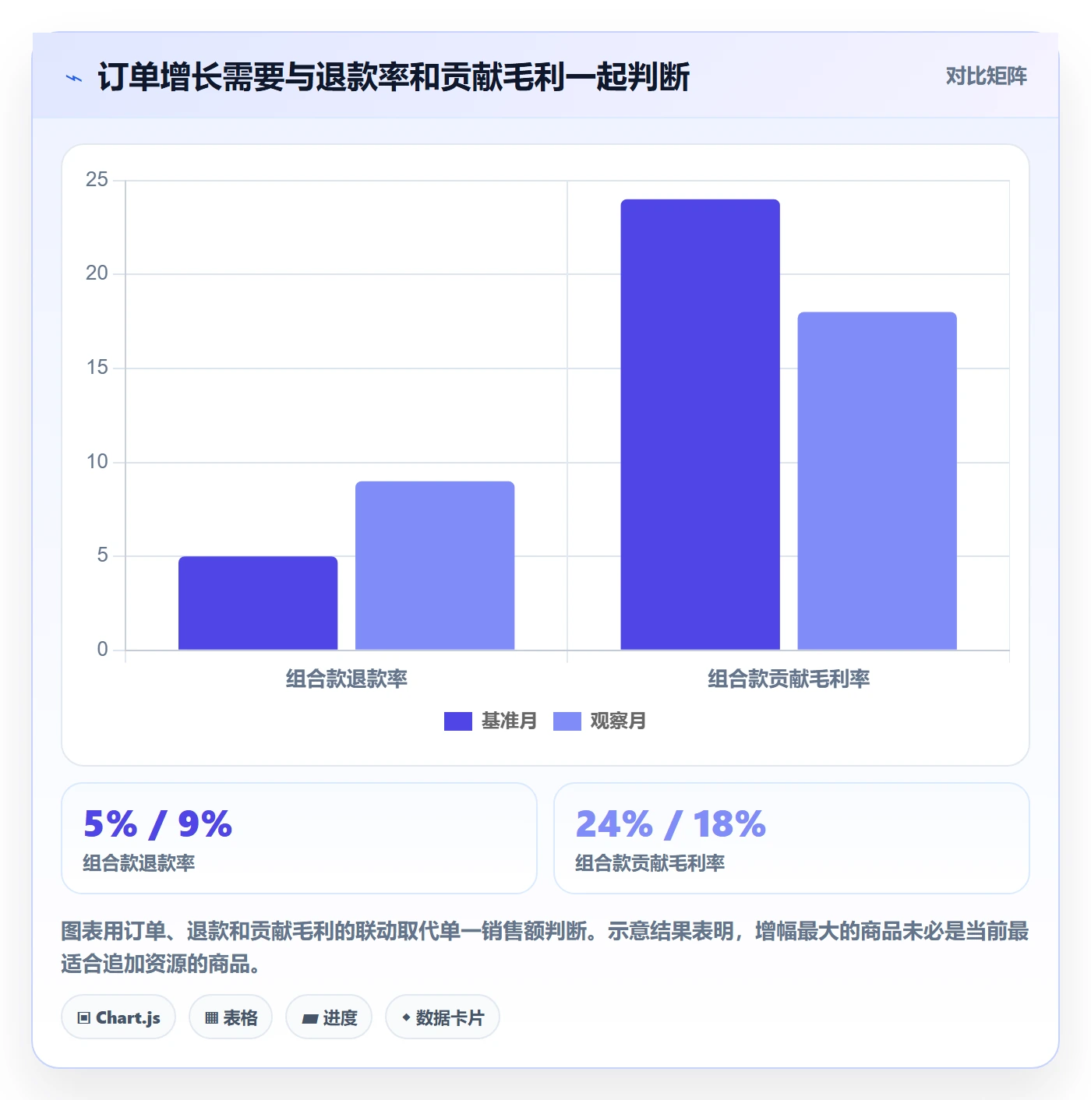Click the 观察月 bar for 组合款退款率
1091x1100 pixels.
pyautogui.click(x=435, y=566)
